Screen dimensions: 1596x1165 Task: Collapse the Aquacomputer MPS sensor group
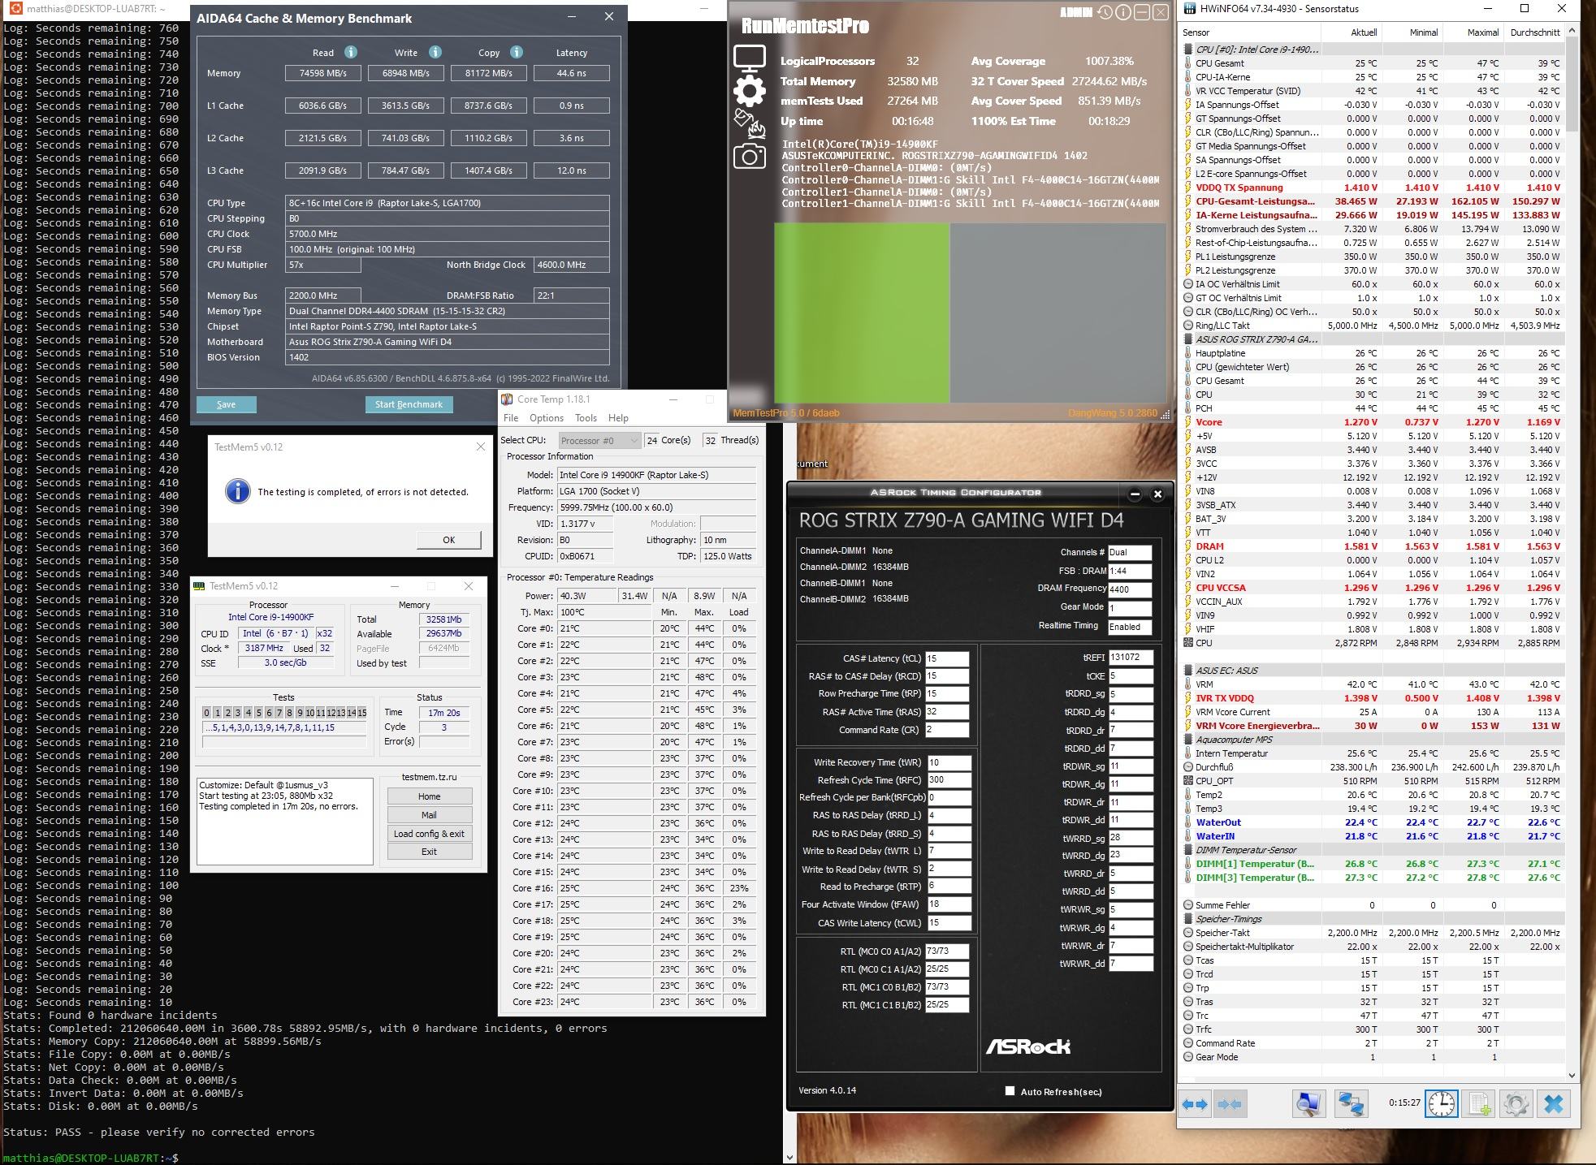tap(1188, 740)
